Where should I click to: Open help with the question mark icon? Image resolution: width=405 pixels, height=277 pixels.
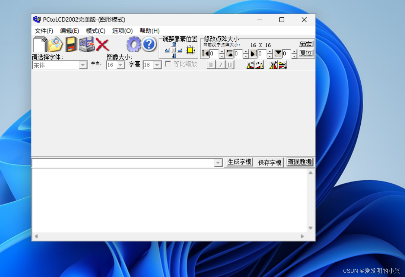[x=149, y=44]
